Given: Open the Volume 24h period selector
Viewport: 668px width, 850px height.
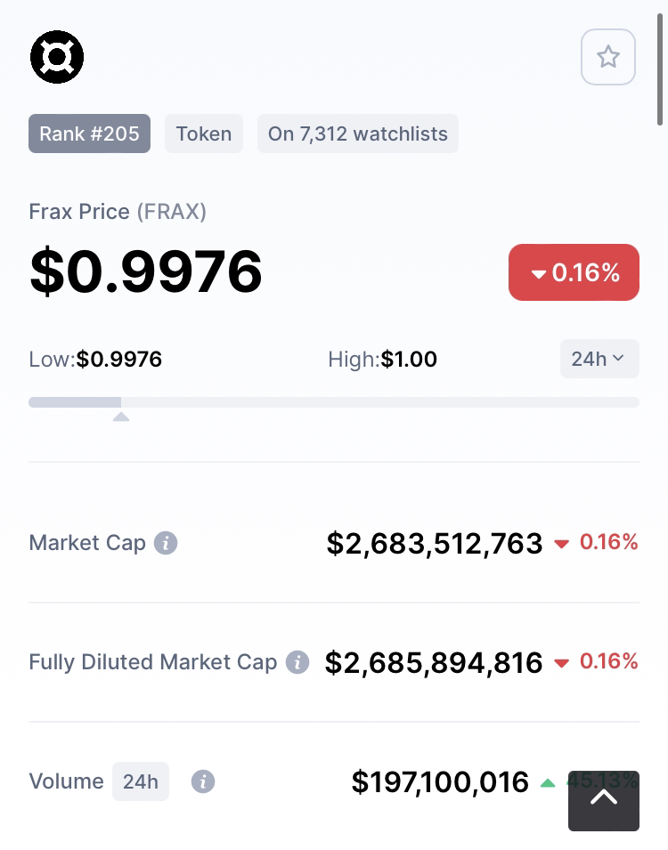Looking at the screenshot, I should coord(141,781).
